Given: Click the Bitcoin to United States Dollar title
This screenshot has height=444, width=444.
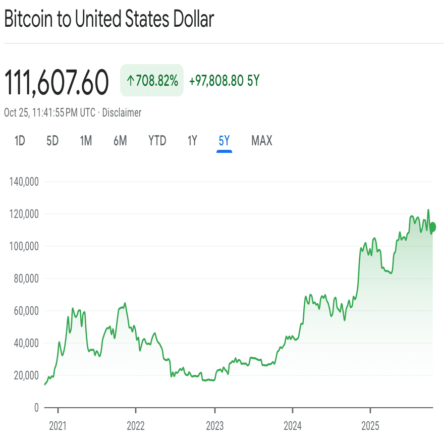Looking at the screenshot, I should pos(109,19).
